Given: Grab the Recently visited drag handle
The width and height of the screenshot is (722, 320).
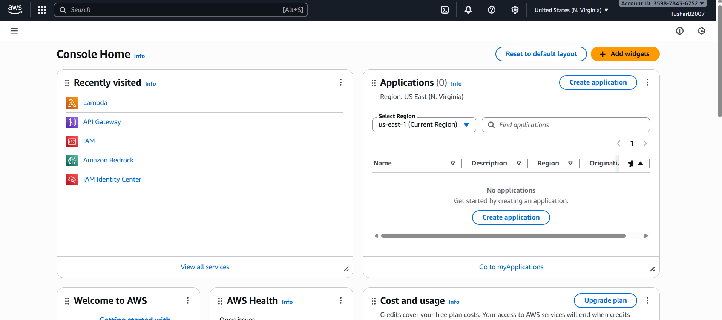Looking at the screenshot, I should (67, 83).
